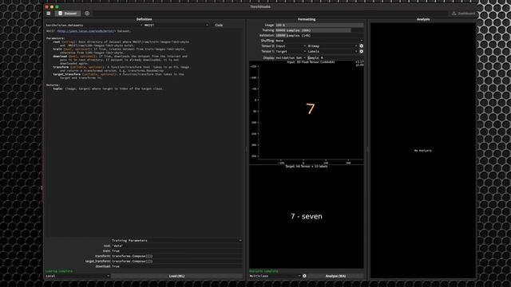This screenshot has height=287, width=511.
Task: Click the 'No Analysis' text
Action: [422, 151]
